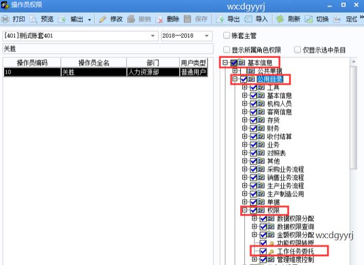Viewport: 364px width, 265px height.
Task: Expand the 财务 tree node
Action: 244,128
